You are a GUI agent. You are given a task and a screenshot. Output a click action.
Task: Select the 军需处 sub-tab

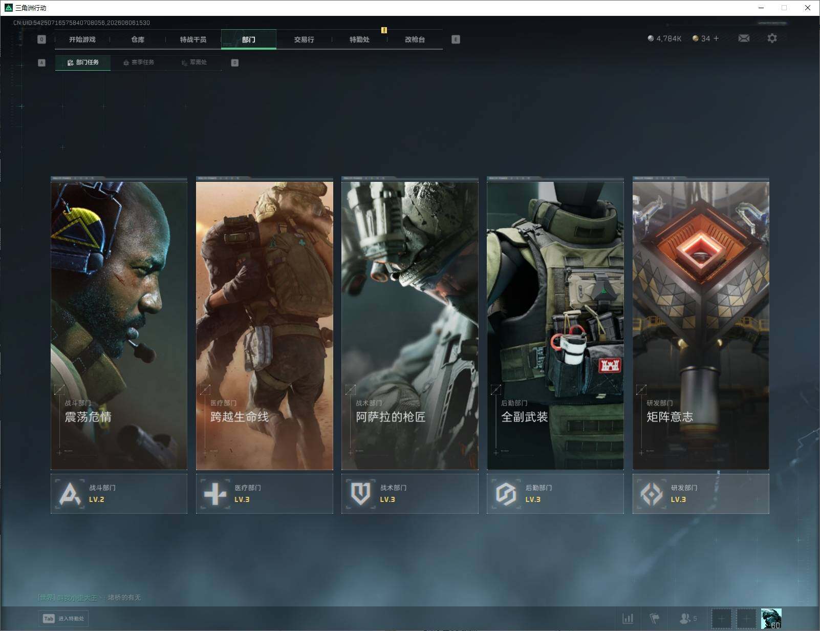194,62
